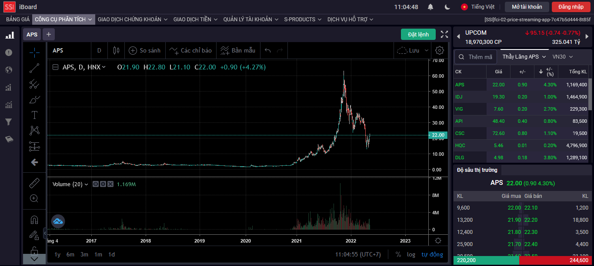Open notifications bell
Viewport: 594px width, 266px height.
430,7
